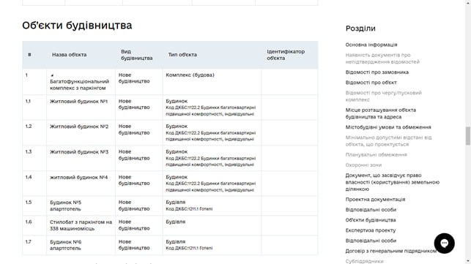
Task: Go to Місце розташування об'єкта будівництва section
Action: [x=381, y=113]
